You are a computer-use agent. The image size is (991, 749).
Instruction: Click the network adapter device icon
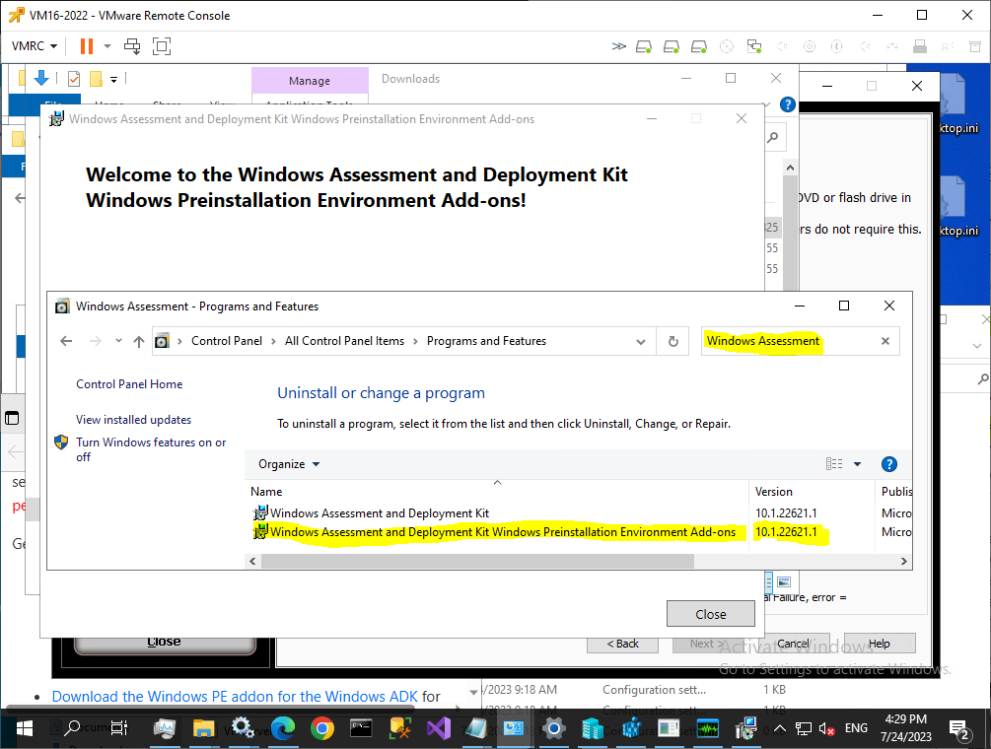coord(754,46)
